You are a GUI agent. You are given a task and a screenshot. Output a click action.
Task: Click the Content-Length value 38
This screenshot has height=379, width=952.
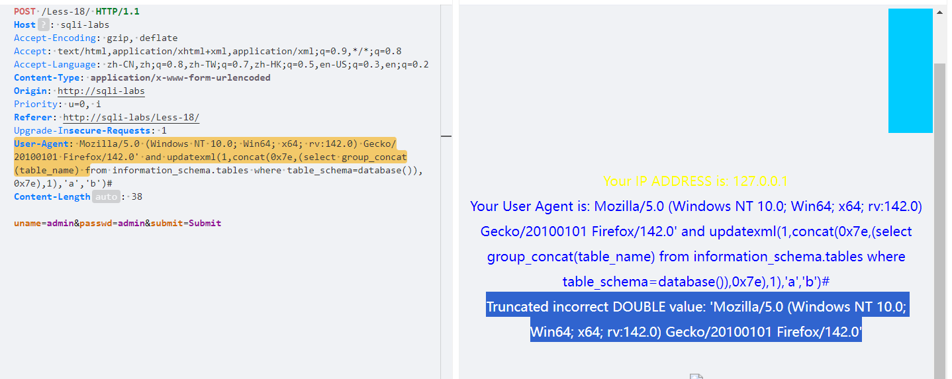point(137,196)
